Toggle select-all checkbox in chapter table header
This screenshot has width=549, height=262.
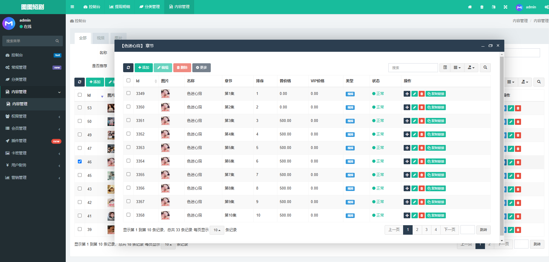pyautogui.click(x=129, y=81)
